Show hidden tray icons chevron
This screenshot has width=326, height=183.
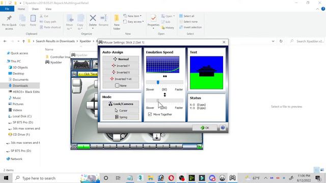265,178
